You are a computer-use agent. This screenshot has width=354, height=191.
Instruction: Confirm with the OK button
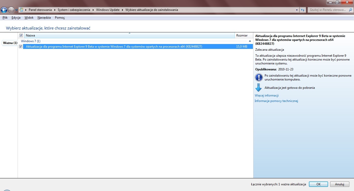[318, 184]
